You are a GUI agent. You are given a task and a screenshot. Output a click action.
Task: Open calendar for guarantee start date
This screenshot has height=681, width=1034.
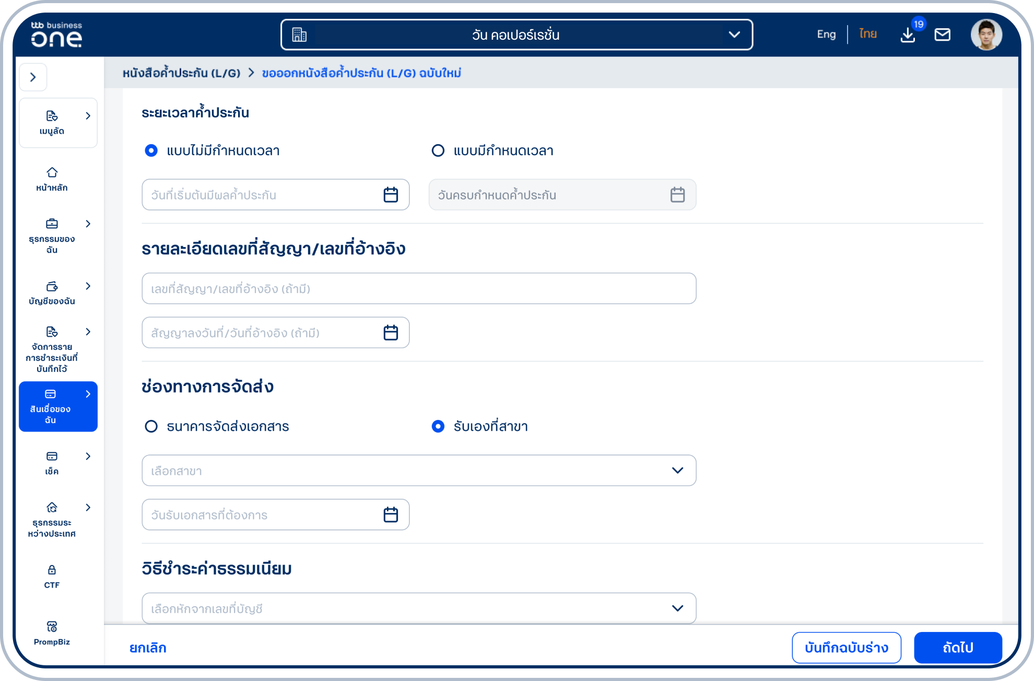(391, 195)
